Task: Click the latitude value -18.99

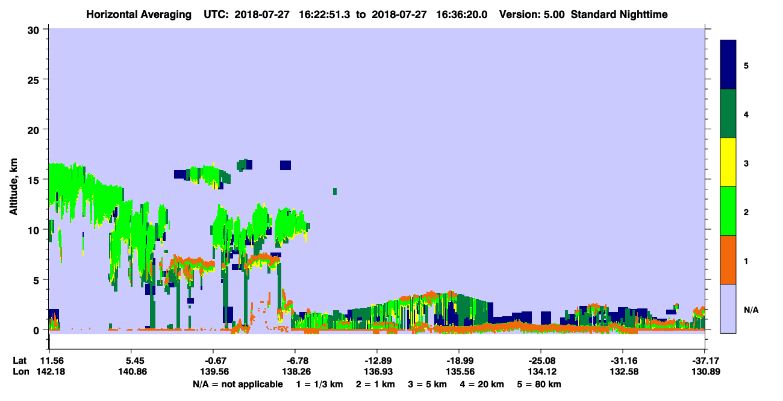Action: tap(459, 361)
